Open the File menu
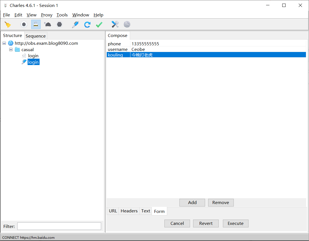The image size is (309, 241). (x=6, y=15)
